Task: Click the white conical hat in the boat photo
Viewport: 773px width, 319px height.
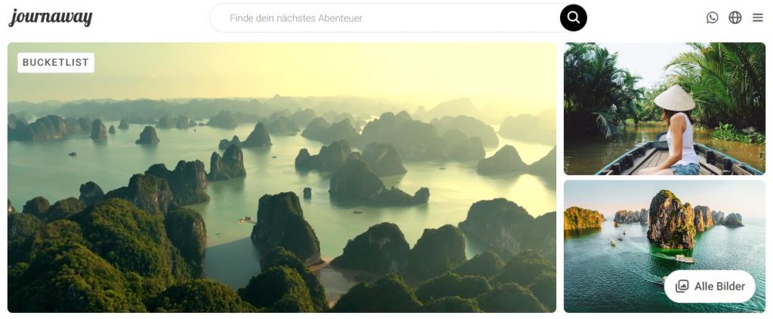Action: click(x=674, y=98)
